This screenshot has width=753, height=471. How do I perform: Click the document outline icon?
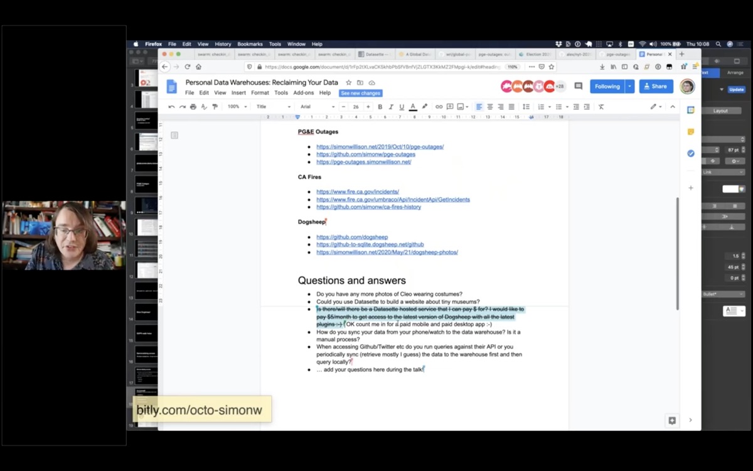point(174,135)
